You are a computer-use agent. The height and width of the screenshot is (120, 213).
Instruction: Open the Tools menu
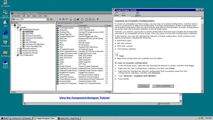tap(40, 16)
